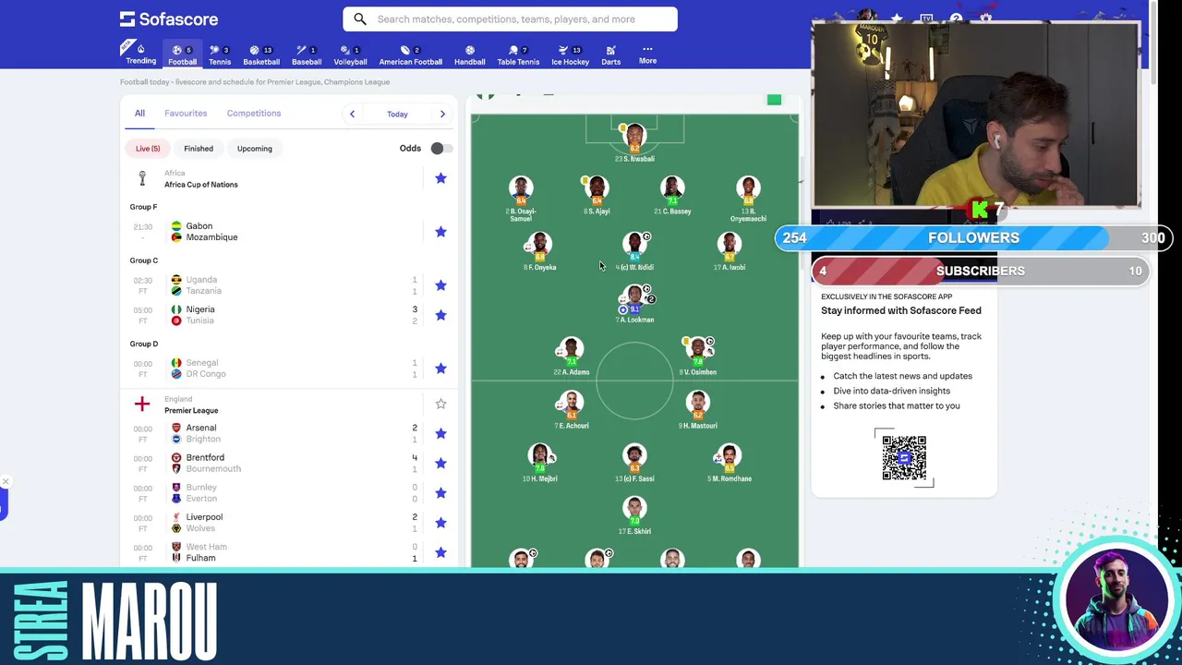
Task: Toggle favourite star for Africa Cup of Nations
Action: [440, 178]
